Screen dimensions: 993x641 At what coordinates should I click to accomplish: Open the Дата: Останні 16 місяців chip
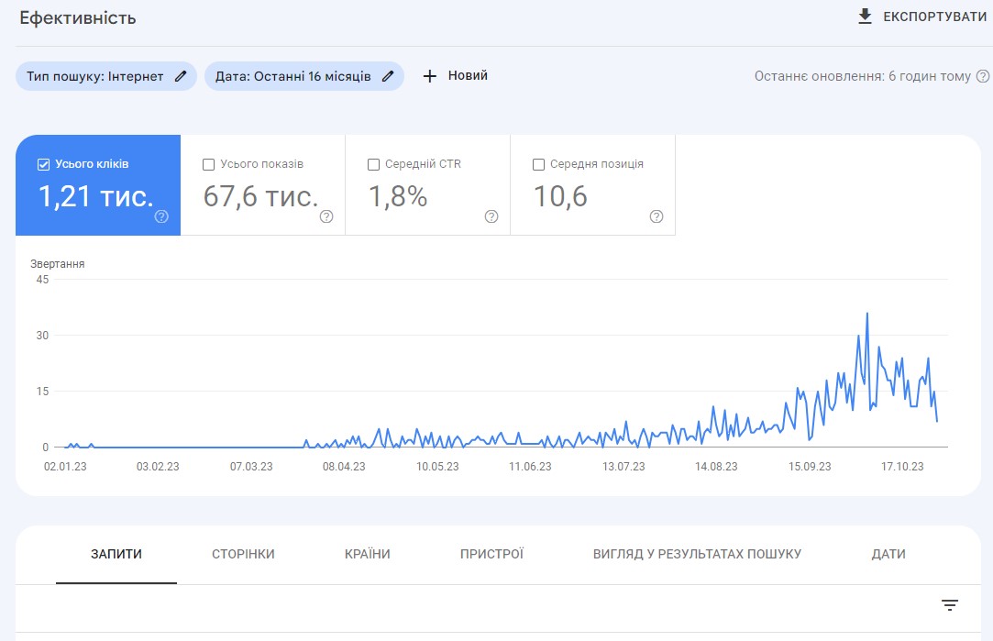292,76
